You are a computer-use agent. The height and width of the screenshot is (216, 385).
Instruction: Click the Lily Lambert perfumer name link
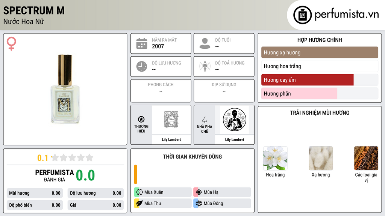(235, 139)
